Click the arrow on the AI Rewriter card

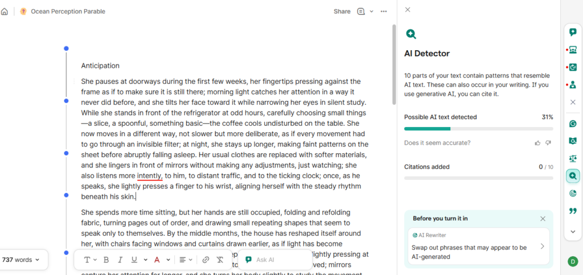[x=542, y=246]
